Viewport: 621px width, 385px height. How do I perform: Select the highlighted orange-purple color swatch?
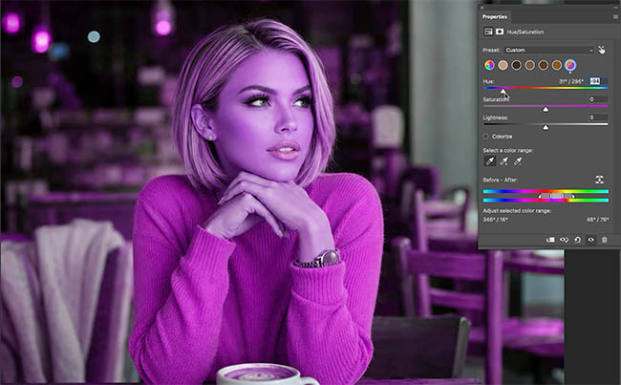(x=570, y=65)
